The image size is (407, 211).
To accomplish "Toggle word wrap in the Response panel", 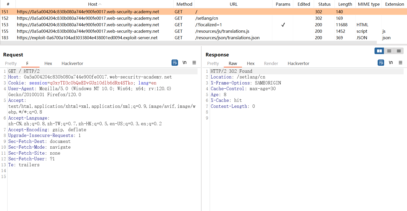I will click(381, 63).
